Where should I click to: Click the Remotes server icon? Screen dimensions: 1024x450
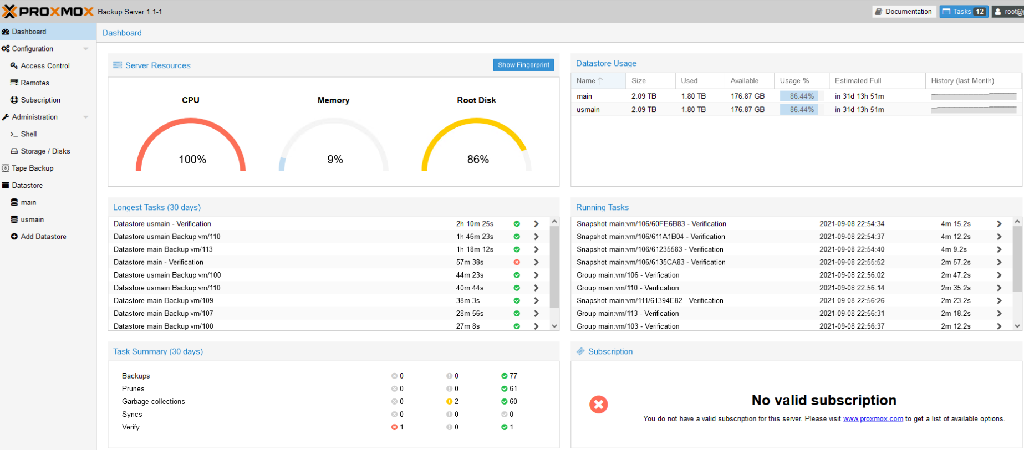[14, 83]
